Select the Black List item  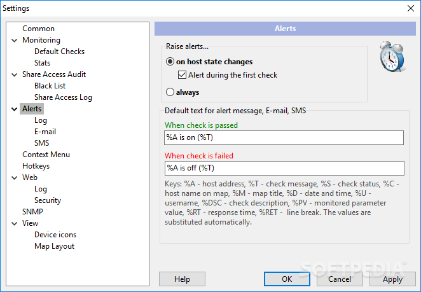pyautogui.click(x=50, y=86)
